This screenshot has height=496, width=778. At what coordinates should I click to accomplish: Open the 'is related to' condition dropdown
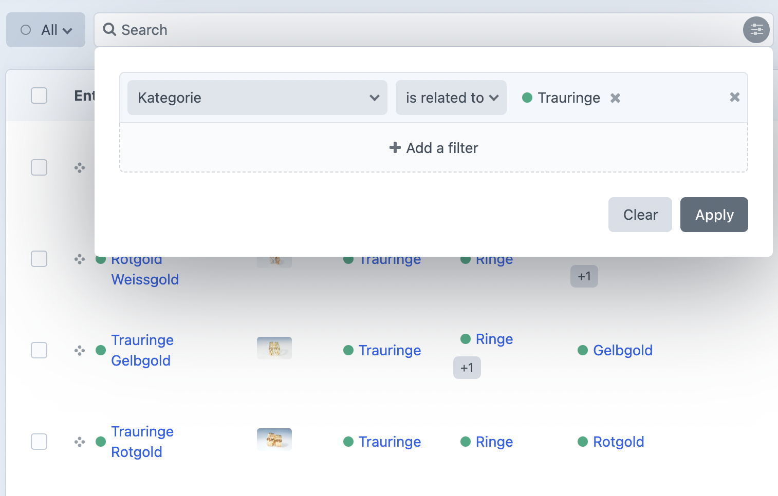click(x=451, y=98)
